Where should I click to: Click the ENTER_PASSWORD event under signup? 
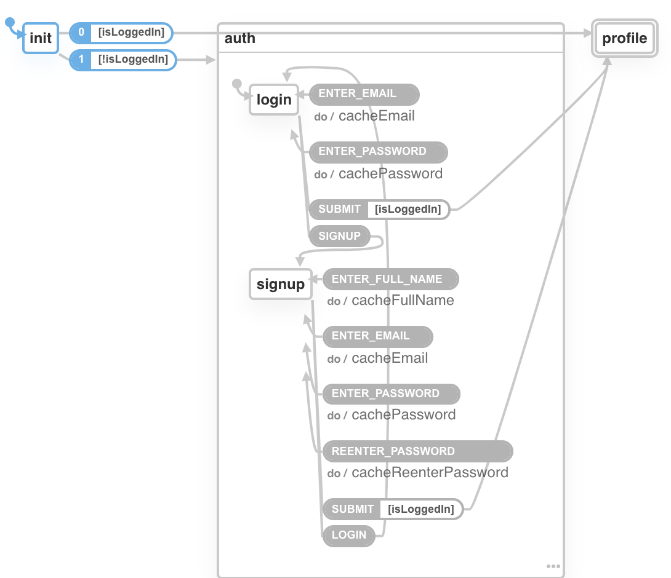click(x=390, y=394)
